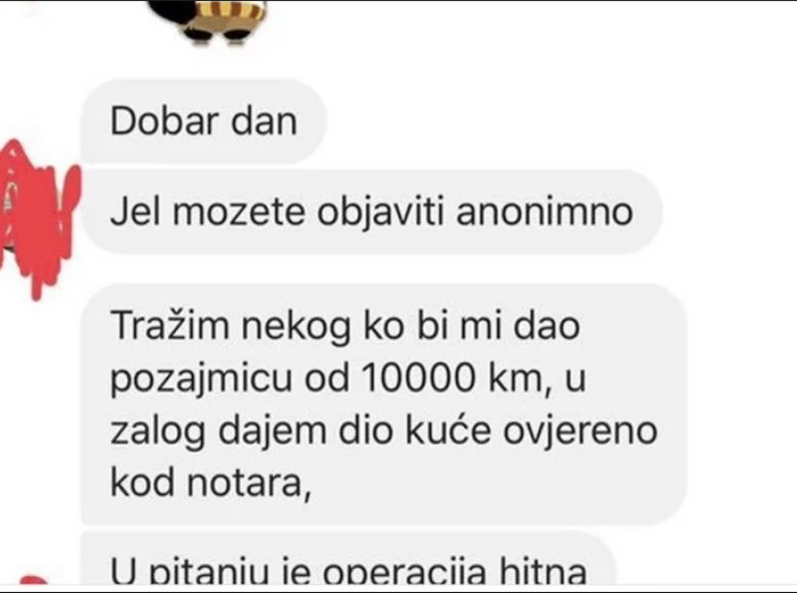Image resolution: width=797 pixels, height=593 pixels.
Task: Click the word "operacija" in the bottom message
Action: pyautogui.click(x=405, y=573)
